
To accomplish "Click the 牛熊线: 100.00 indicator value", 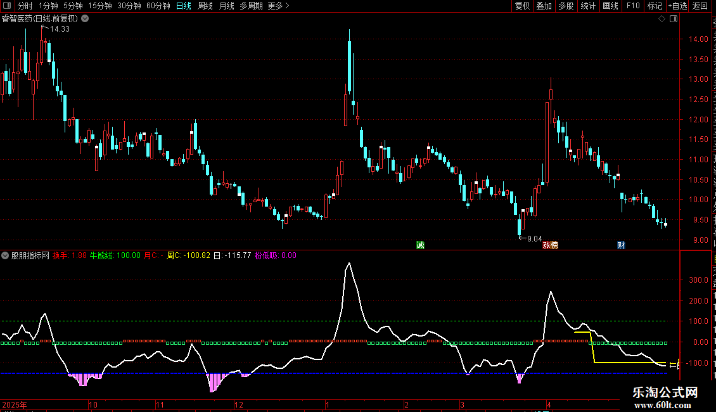I will tap(115, 255).
